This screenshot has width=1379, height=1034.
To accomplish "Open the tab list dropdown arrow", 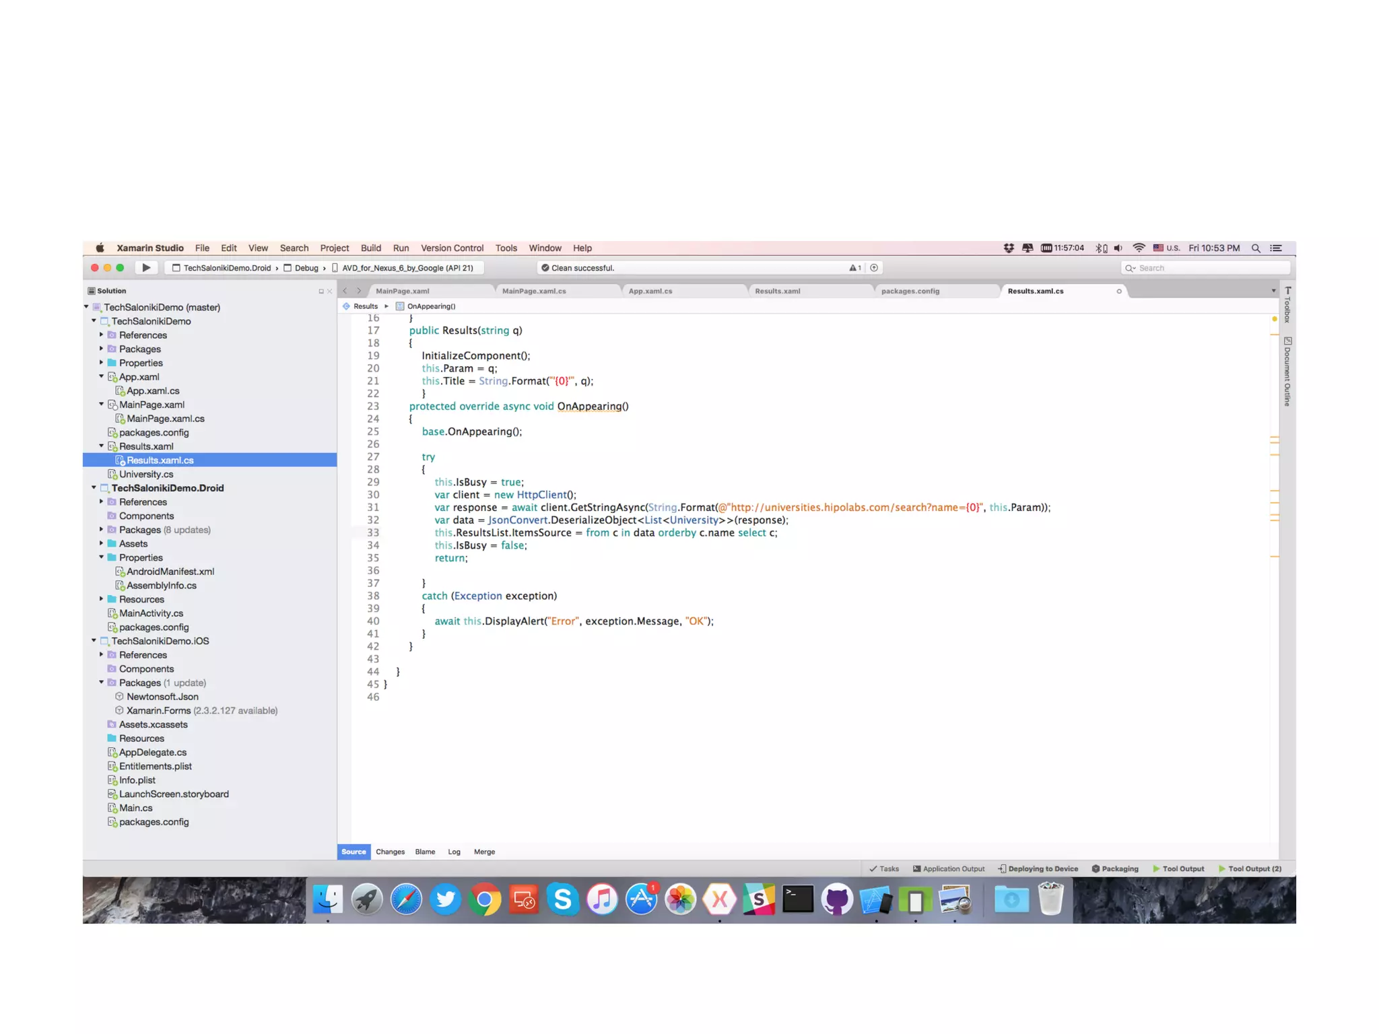I will tap(1273, 291).
